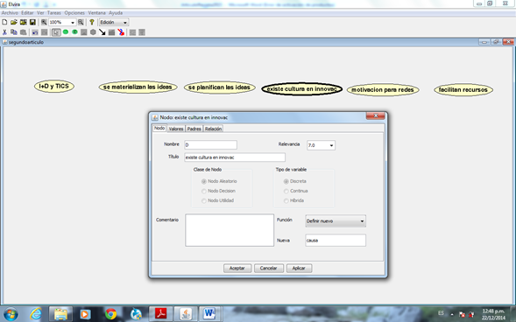
Task: Click the blue undo arrow icon
Action: click(x=35, y=32)
